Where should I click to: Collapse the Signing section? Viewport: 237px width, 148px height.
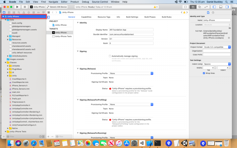[x=78, y=51]
